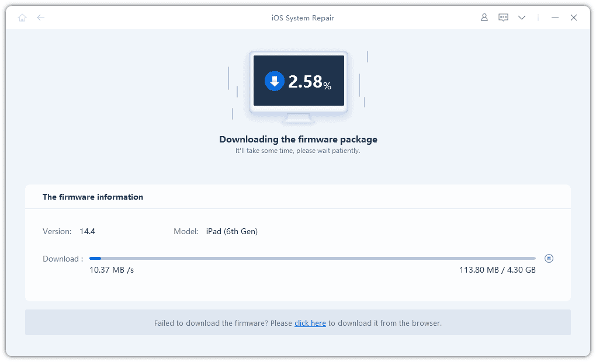Select the iOS System Repair title
596x362 pixels.
click(x=302, y=18)
